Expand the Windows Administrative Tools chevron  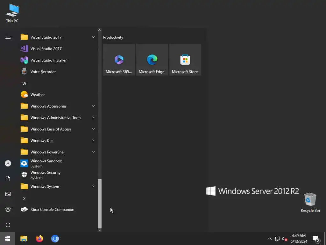click(x=94, y=117)
